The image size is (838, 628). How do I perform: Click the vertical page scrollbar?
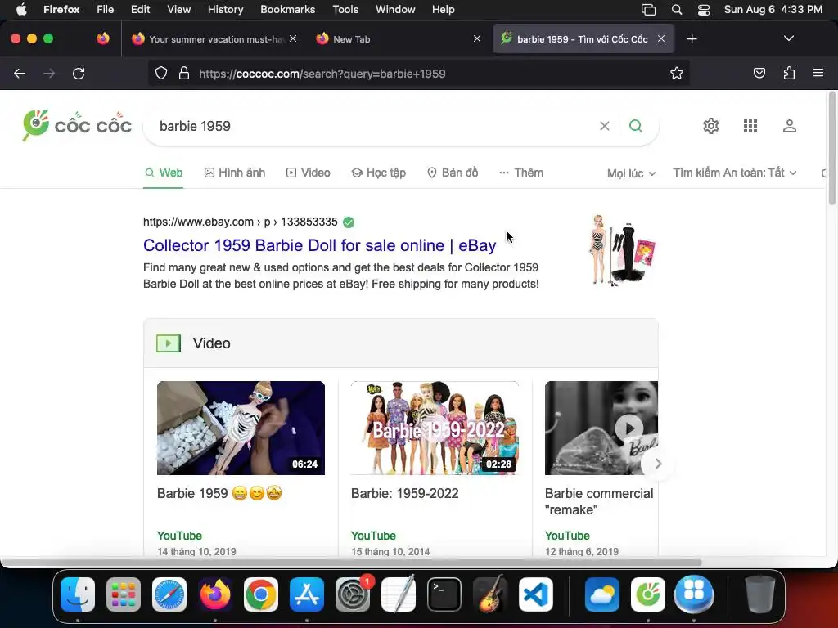tap(831, 148)
